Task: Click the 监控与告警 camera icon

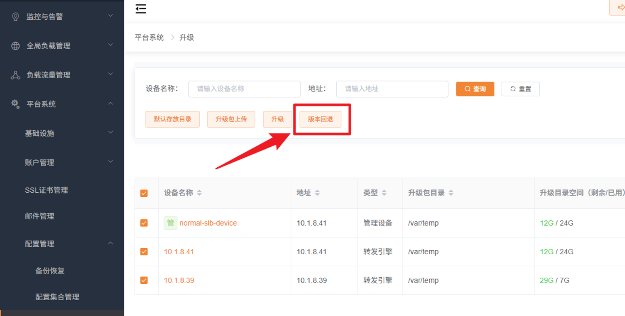Action: coord(15,17)
